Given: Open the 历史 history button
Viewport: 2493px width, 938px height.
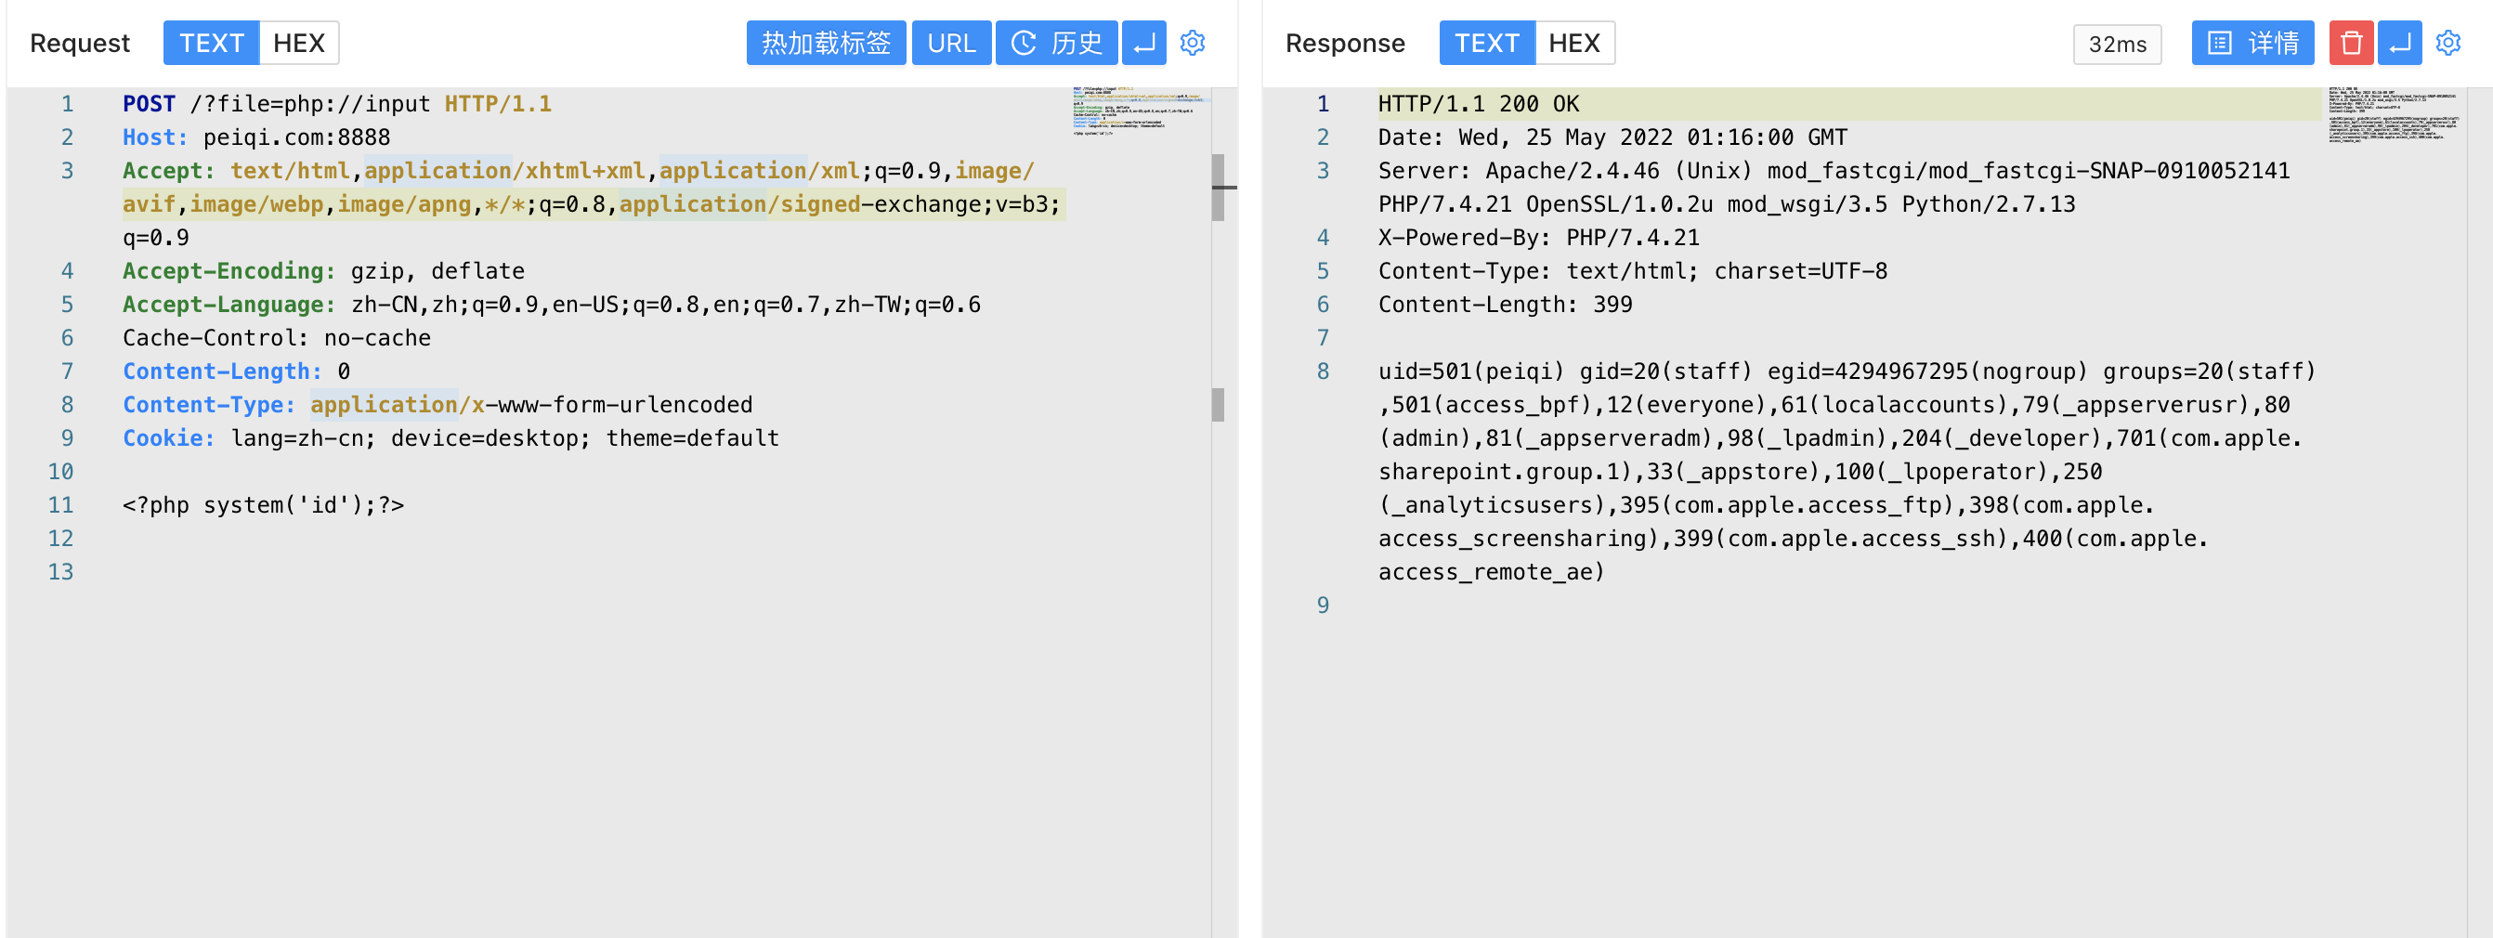Looking at the screenshot, I should [x=1057, y=43].
